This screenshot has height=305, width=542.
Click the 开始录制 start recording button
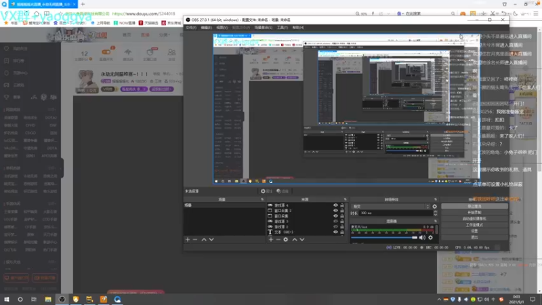474,213
